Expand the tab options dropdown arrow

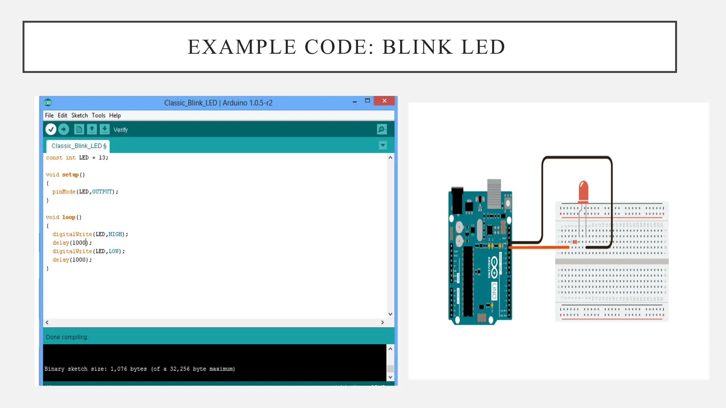point(383,145)
